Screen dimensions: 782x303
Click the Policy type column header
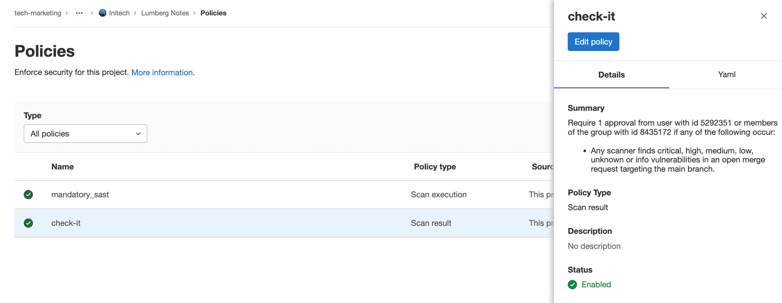click(435, 167)
